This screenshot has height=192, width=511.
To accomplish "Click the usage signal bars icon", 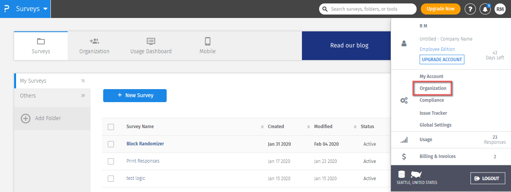I will pyautogui.click(x=404, y=140).
